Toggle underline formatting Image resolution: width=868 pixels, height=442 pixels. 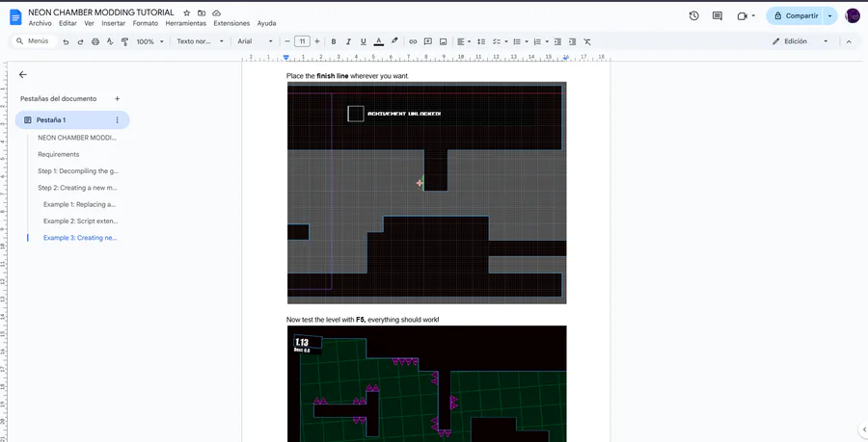tap(364, 41)
